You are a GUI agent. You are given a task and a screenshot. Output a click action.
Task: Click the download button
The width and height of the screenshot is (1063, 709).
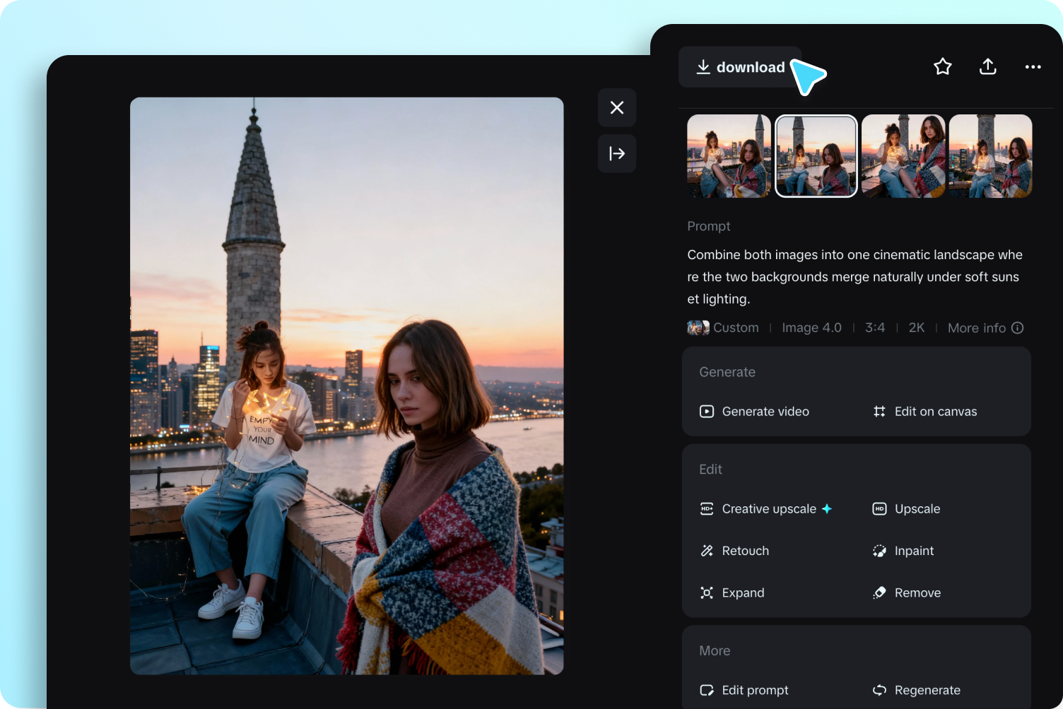click(741, 67)
